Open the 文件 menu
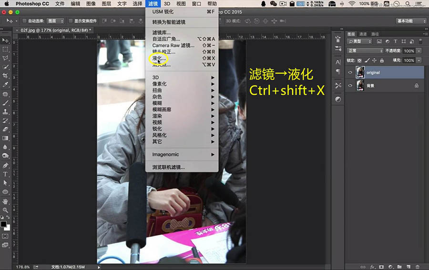The image size is (429, 270). coord(60,4)
